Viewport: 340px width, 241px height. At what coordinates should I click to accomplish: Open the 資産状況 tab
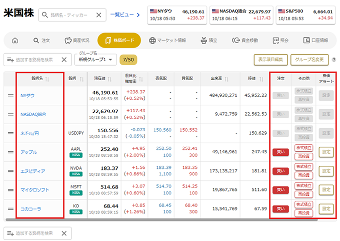coord(77,41)
